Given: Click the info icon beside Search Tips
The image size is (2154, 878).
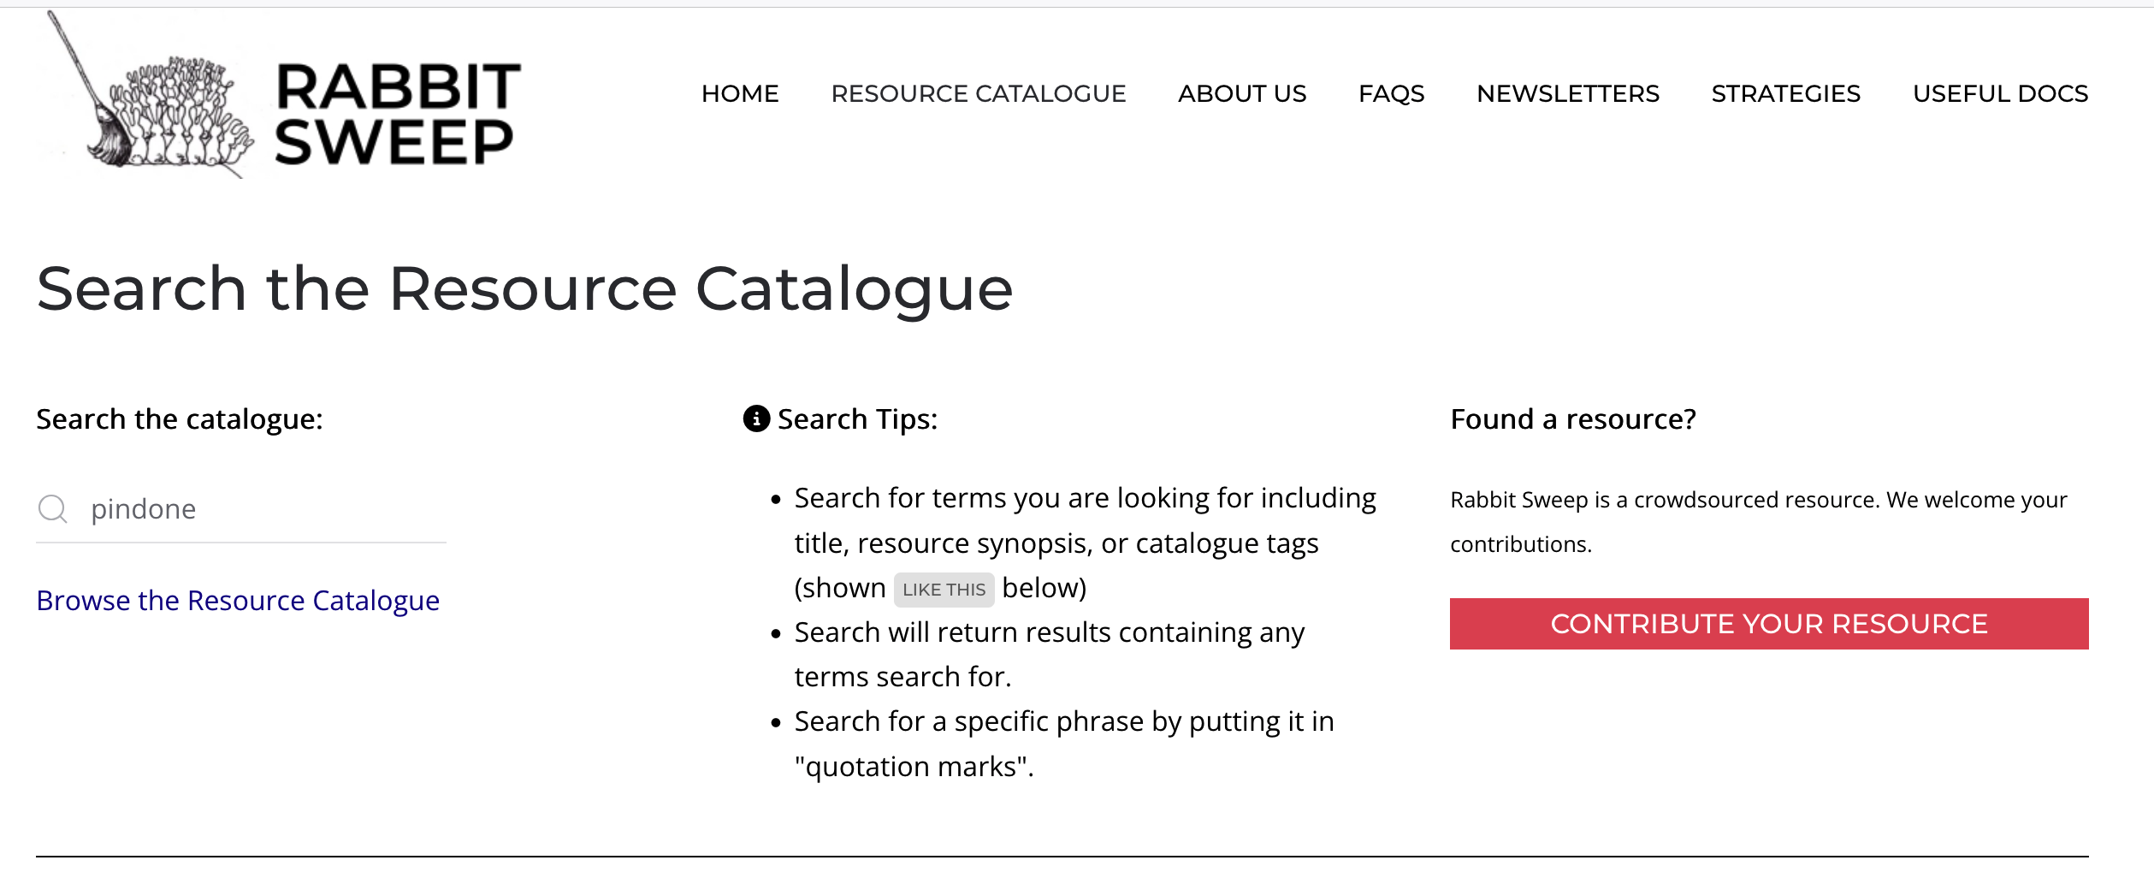Looking at the screenshot, I should tap(756, 419).
